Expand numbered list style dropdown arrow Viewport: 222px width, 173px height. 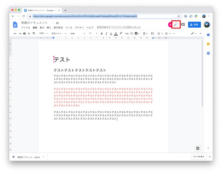[162, 34]
